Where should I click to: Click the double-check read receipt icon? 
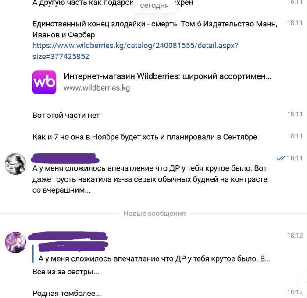pyautogui.click(x=281, y=158)
